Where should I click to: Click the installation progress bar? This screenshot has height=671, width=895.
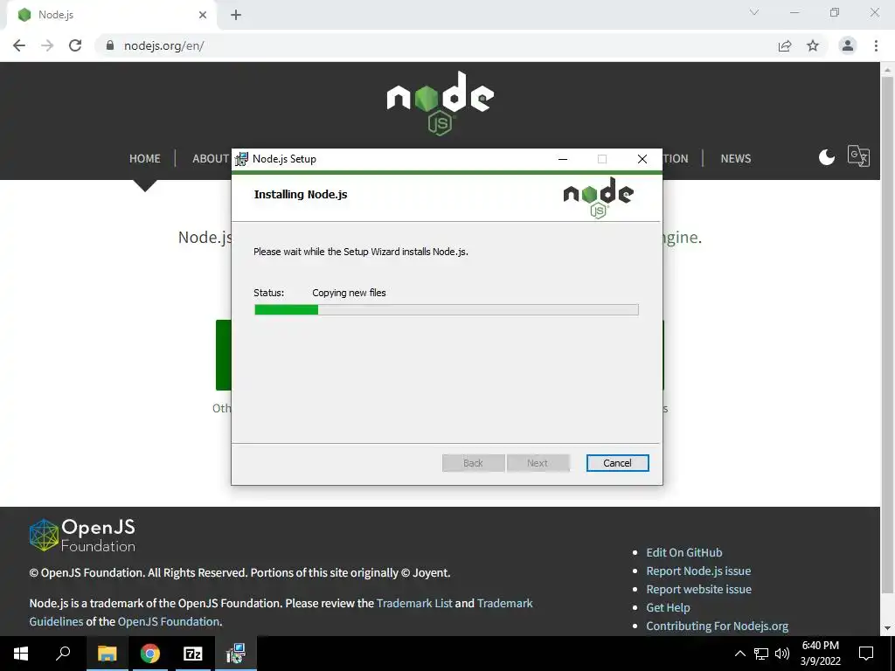[447, 309]
